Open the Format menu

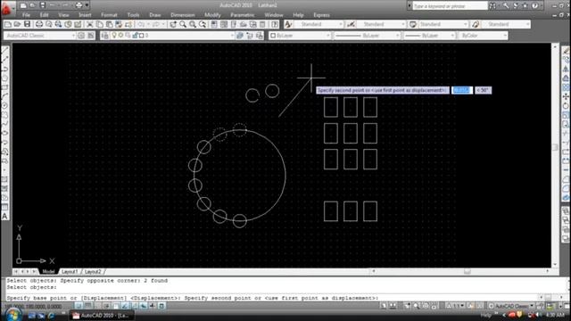(109, 15)
